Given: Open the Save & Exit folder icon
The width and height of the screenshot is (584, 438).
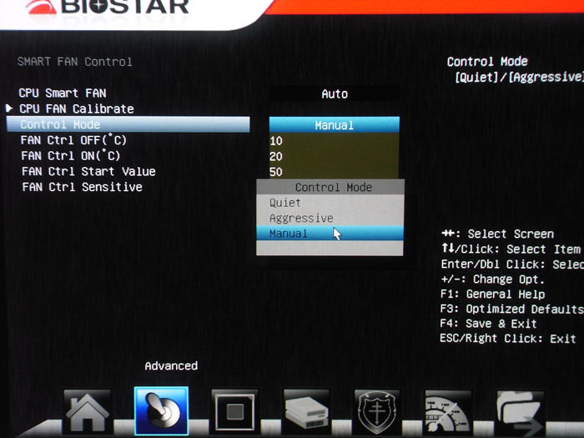Looking at the screenshot, I should (x=520, y=411).
